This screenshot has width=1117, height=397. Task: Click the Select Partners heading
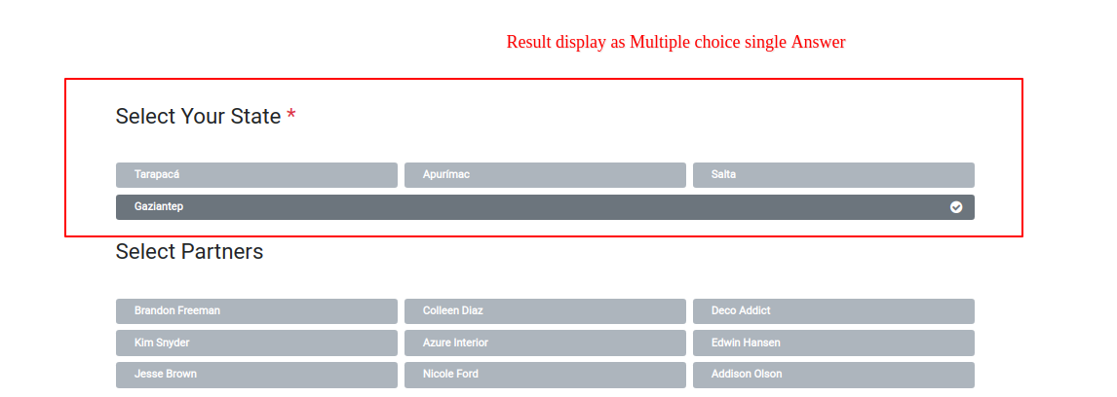[x=189, y=252]
